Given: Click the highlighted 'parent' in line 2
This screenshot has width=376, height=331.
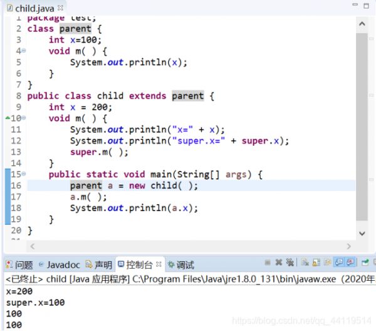Looking at the screenshot, I should pyautogui.click(x=75, y=29).
